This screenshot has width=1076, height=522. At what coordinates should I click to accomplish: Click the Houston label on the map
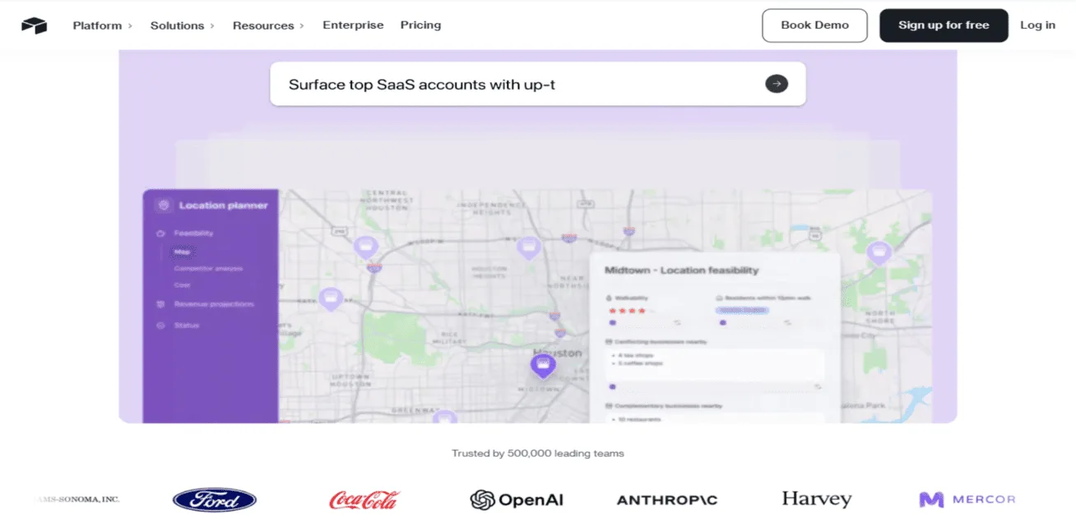point(558,353)
